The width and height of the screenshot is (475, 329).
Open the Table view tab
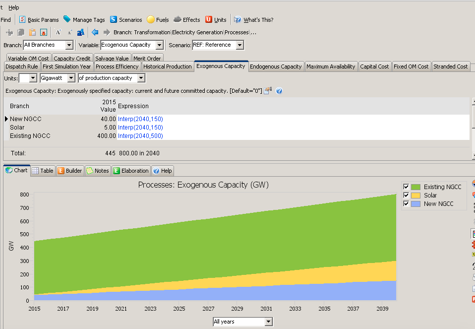[x=43, y=171]
